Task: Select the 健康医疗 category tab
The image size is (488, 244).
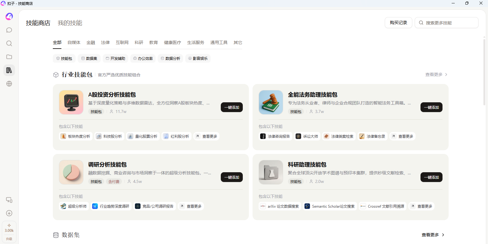Action: (x=173, y=42)
